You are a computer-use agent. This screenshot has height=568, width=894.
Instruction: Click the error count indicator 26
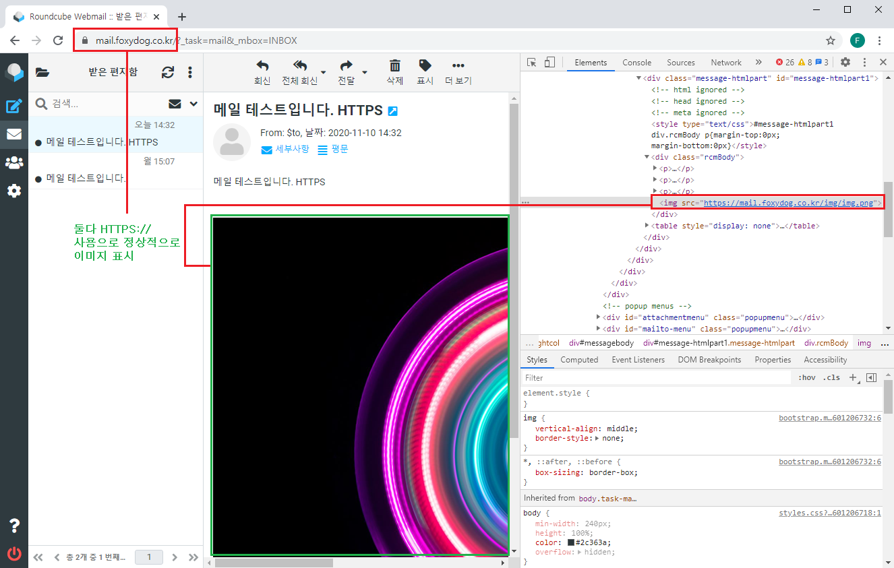tap(785, 62)
